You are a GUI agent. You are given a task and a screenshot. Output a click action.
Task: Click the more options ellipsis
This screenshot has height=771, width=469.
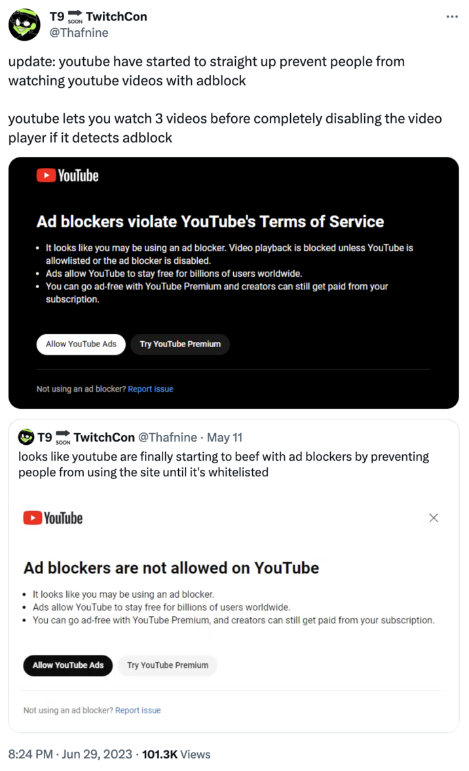451,17
